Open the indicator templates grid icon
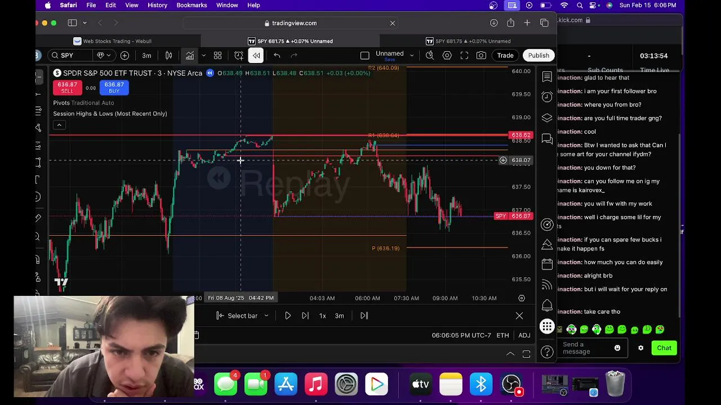This screenshot has width=721, height=405. (217, 55)
